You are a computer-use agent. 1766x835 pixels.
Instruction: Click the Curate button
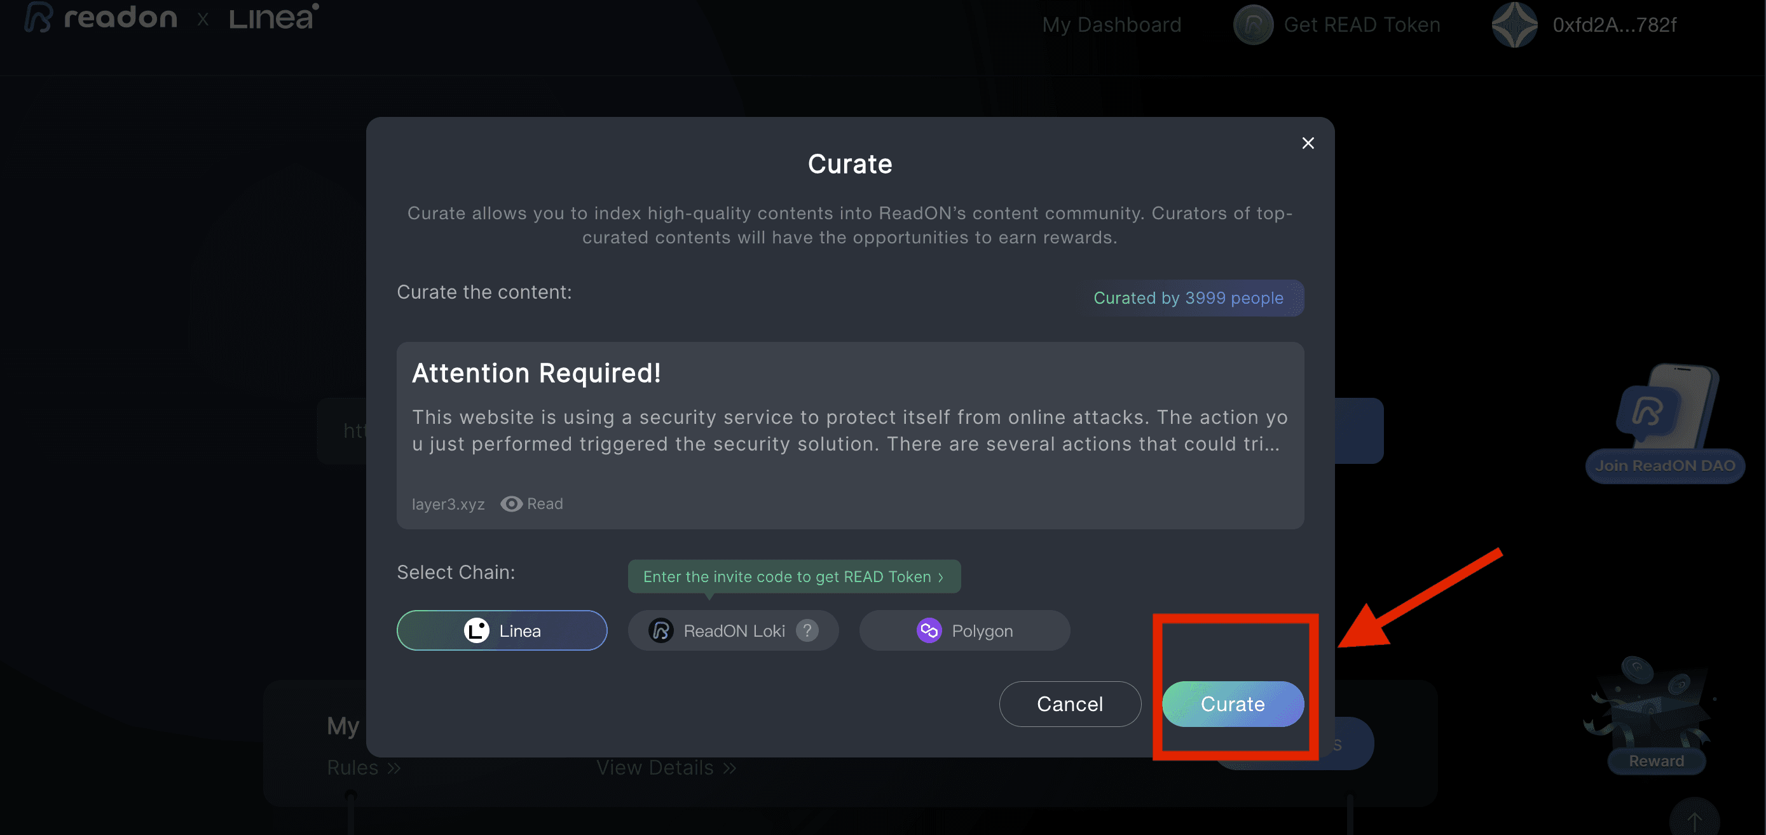click(1232, 703)
